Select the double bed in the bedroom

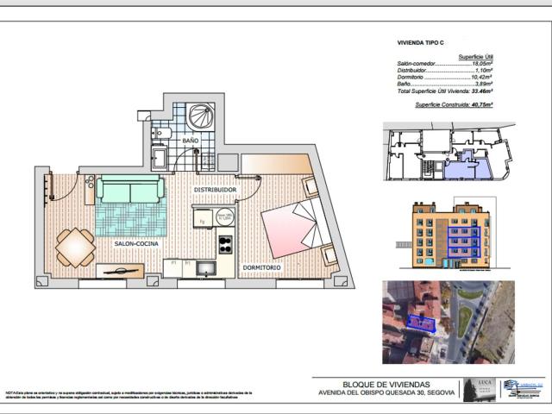[x=293, y=223]
